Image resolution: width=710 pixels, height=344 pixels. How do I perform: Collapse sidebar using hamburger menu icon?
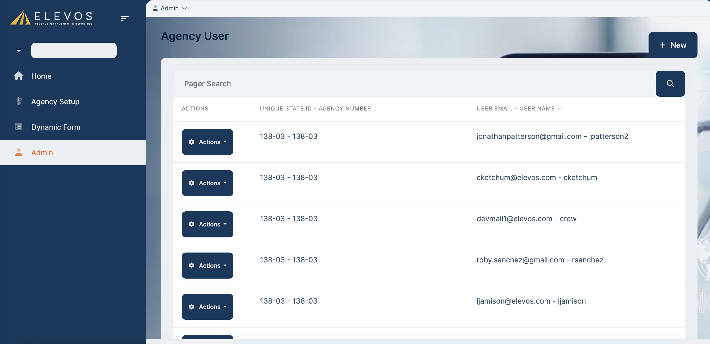click(124, 18)
